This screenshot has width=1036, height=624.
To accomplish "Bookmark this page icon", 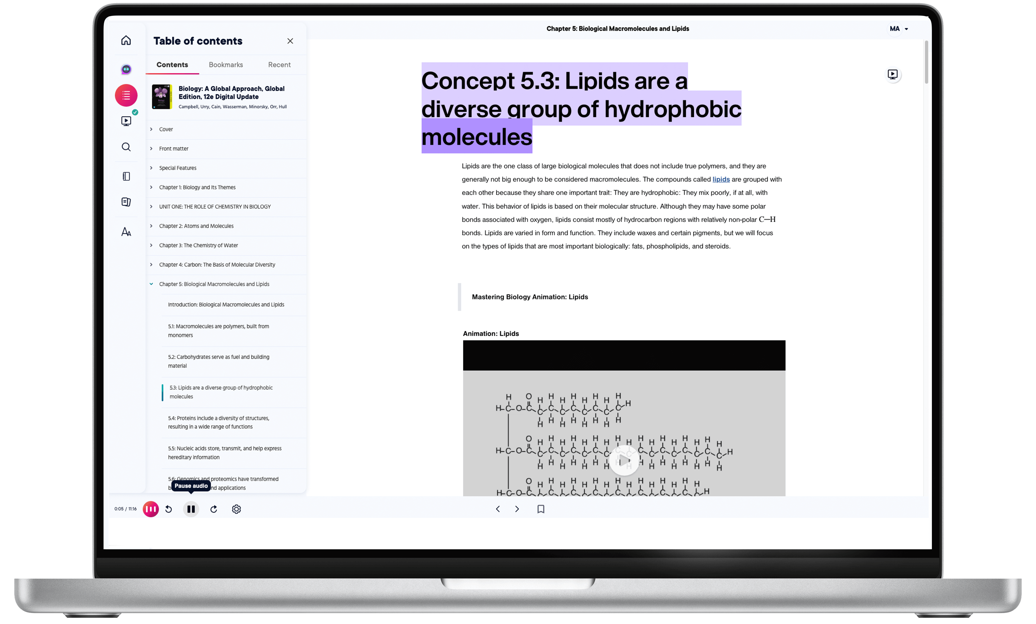I will click(541, 509).
